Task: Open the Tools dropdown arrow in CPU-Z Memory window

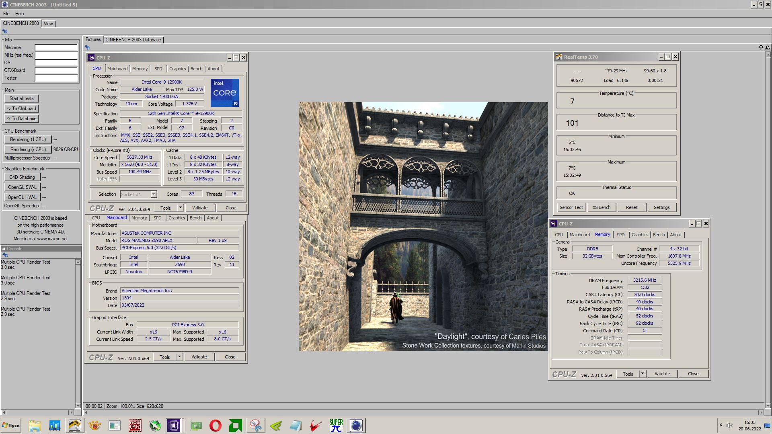Action: (x=643, y=374)
